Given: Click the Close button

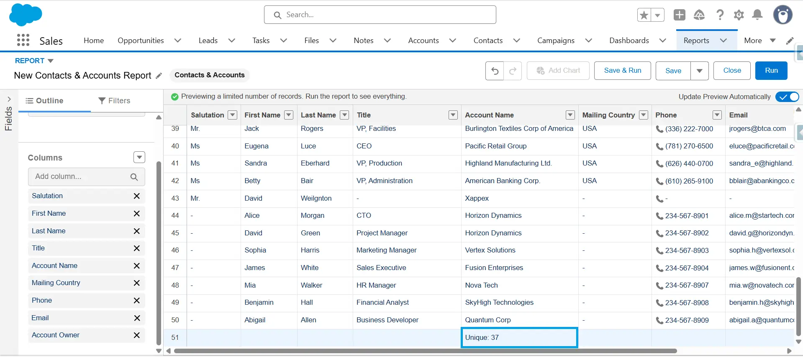Looking at the screenshot, I should coord(732,71).
